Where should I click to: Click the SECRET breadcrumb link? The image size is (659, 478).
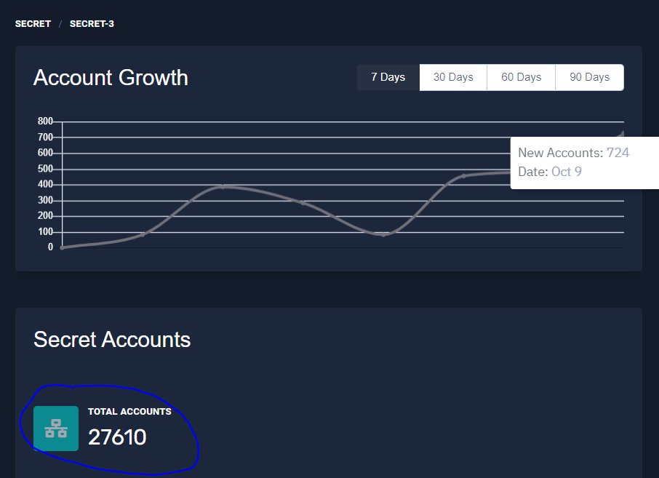point(33,24)
